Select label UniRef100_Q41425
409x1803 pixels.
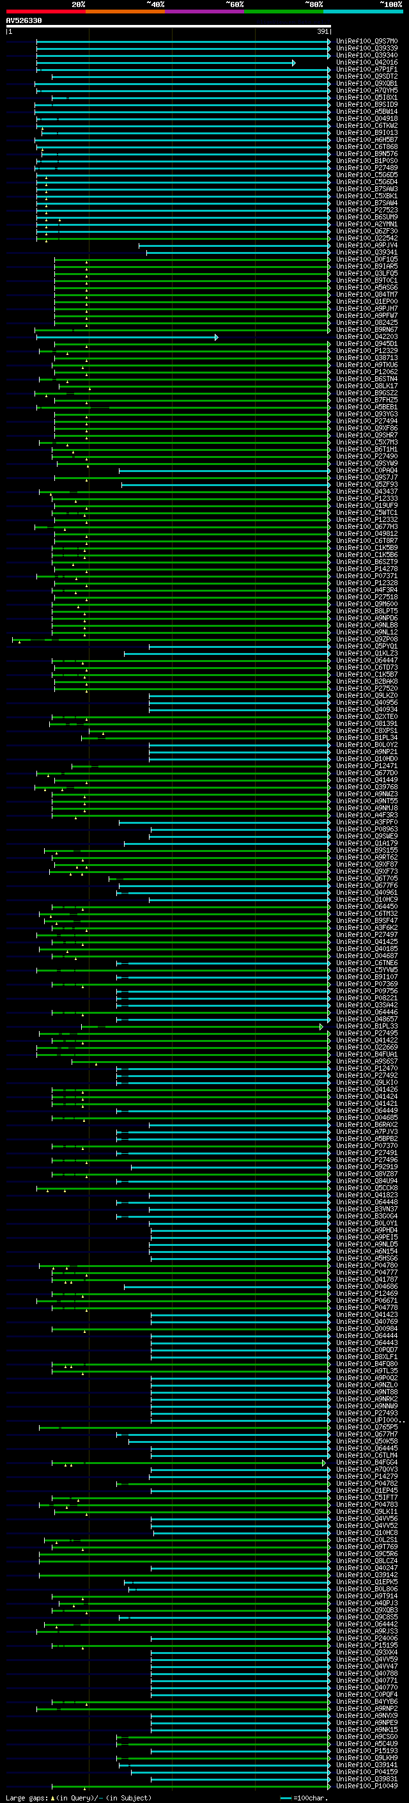pos(367,941)
